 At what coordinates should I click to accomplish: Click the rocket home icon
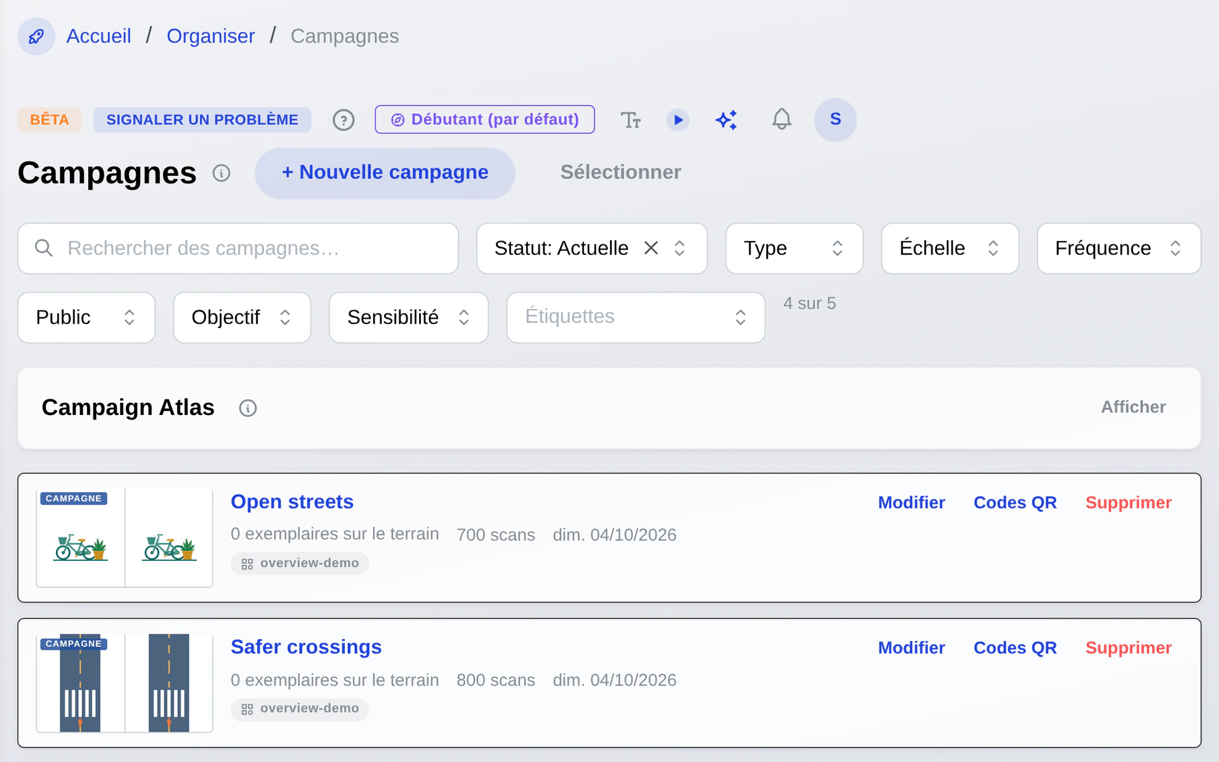tap(36, 36)
